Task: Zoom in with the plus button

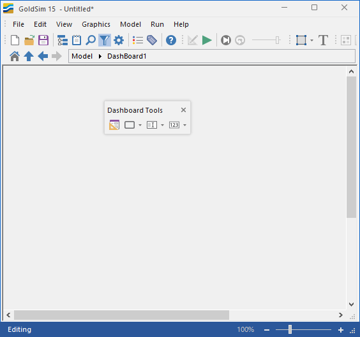Action: [x=341, y=330]
